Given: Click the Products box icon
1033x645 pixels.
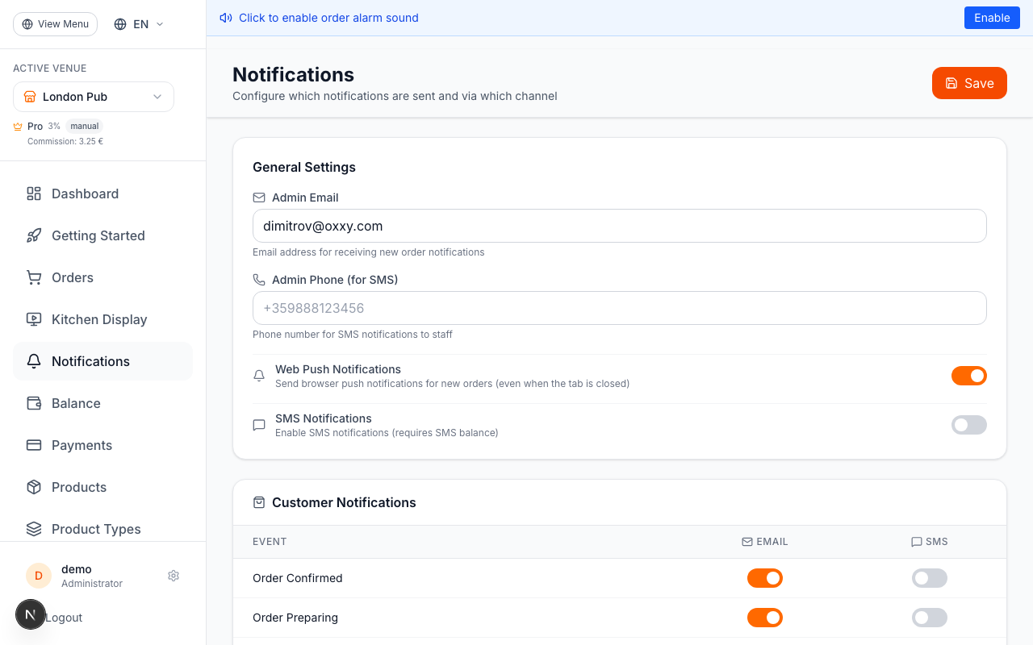Looking at the screenshot, I should tap(33, 487).
